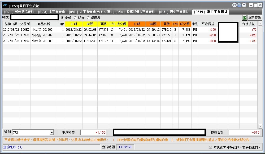This screenshot has width=265, height=154.
Task: Click the 平倉損益 column header
Action: tap(208, 24)
